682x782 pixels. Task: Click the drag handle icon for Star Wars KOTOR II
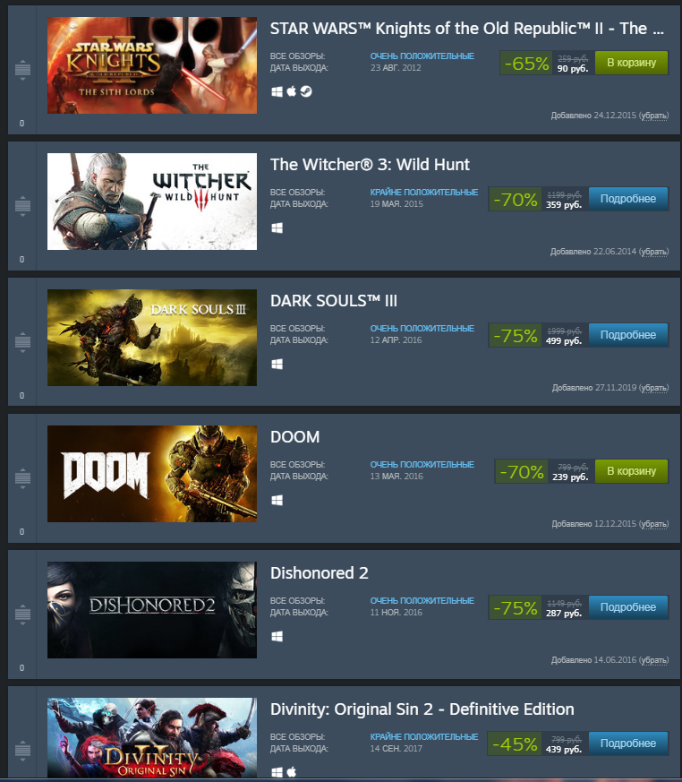(x=22, y=69)
